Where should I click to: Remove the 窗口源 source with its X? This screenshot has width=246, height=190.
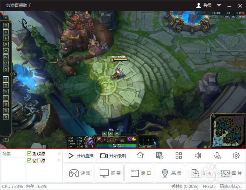pyautogui.click(x=59, y=160)
